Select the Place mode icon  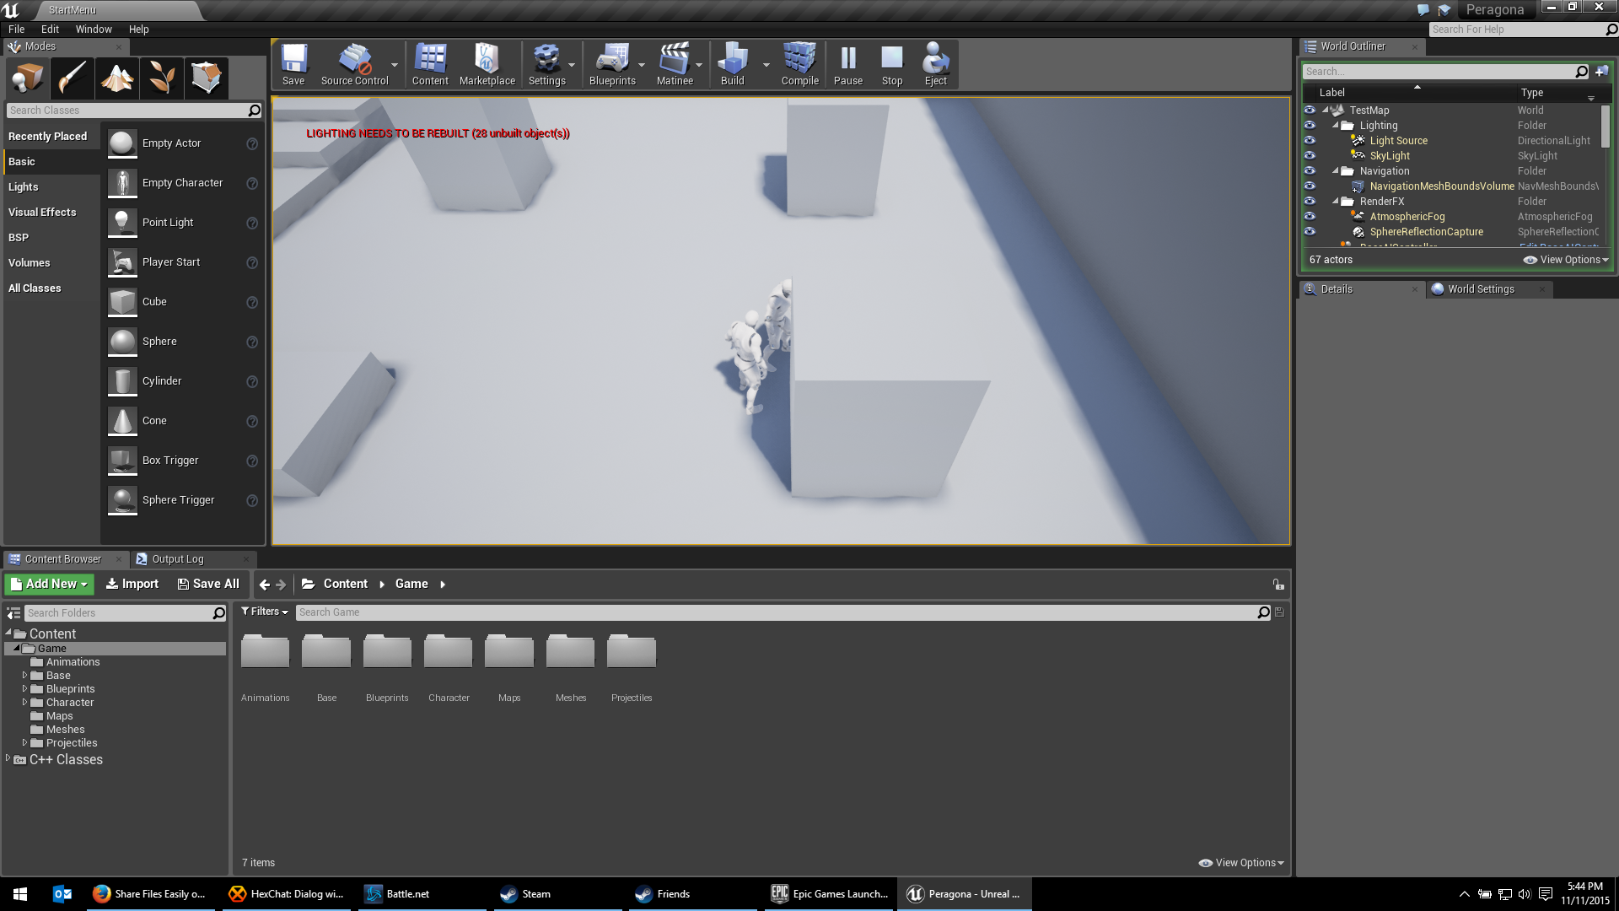tap(27, 78)
